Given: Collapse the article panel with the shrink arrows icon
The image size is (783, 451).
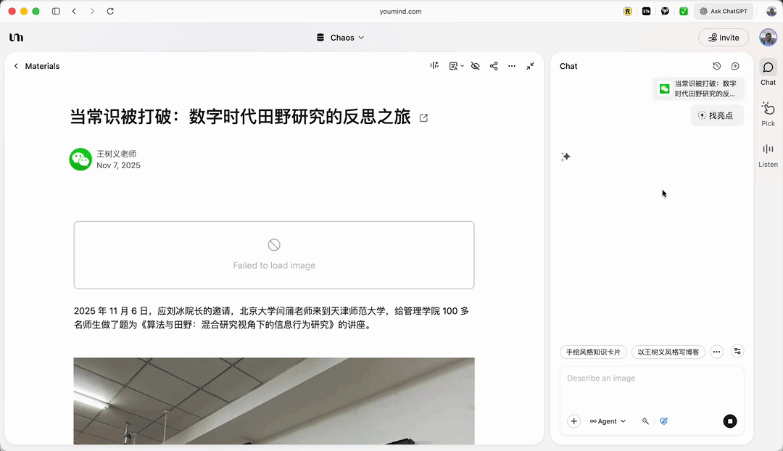Looking at the screenshot, I should click(531, 66).
